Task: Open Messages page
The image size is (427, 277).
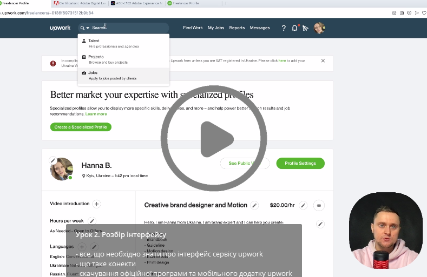Action: (x=260, y=28)
